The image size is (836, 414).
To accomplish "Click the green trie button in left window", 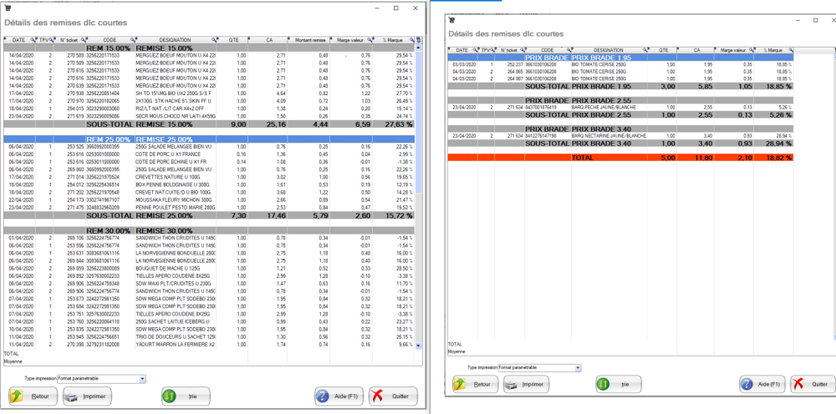I will pos(176,396).
